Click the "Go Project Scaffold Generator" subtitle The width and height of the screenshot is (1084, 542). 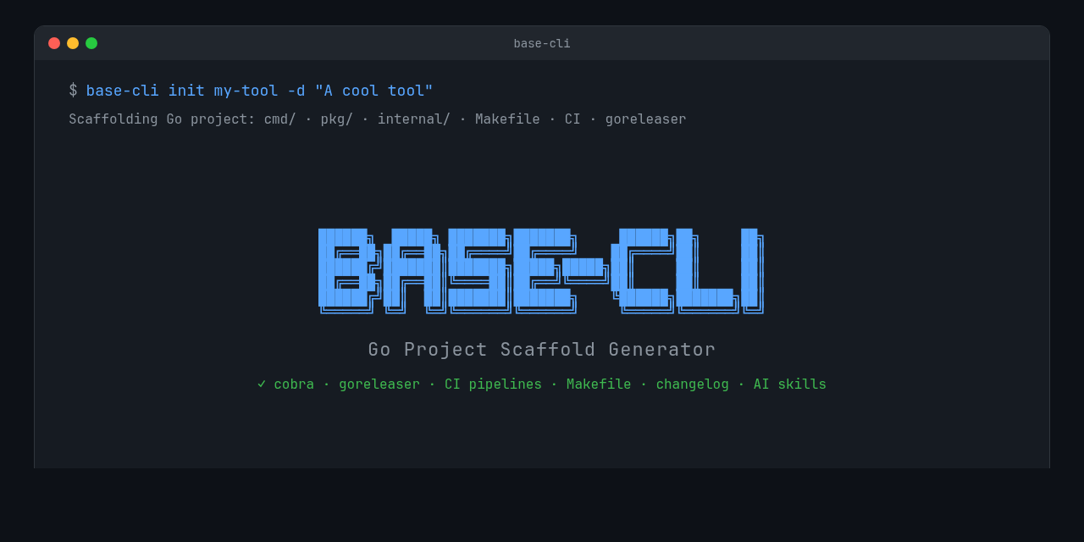pyautogui.click(x=542, y=349)
